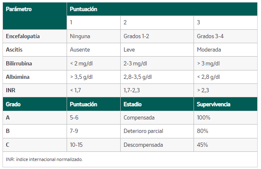The width and height of the screenshot is (261, 169).
Task: Select the Ascitis row label
Action: click(35, 49)
